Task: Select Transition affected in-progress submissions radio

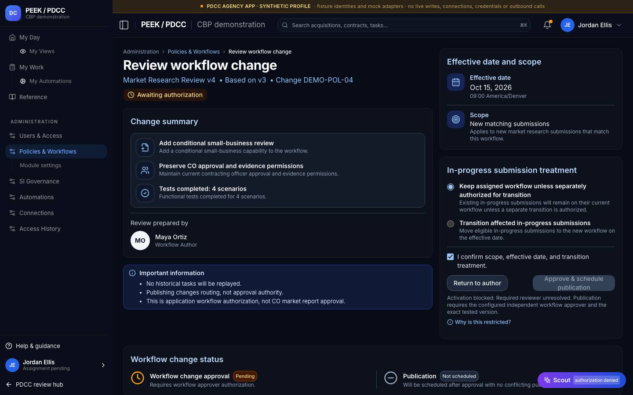Action: coord(451,224)
